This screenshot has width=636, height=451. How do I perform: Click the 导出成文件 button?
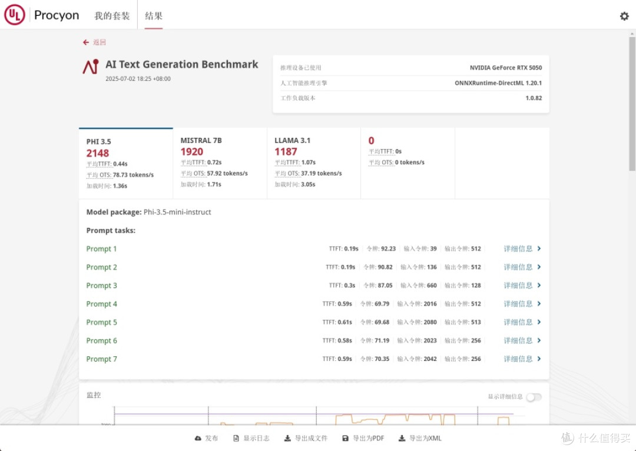[x=306, y=438]
